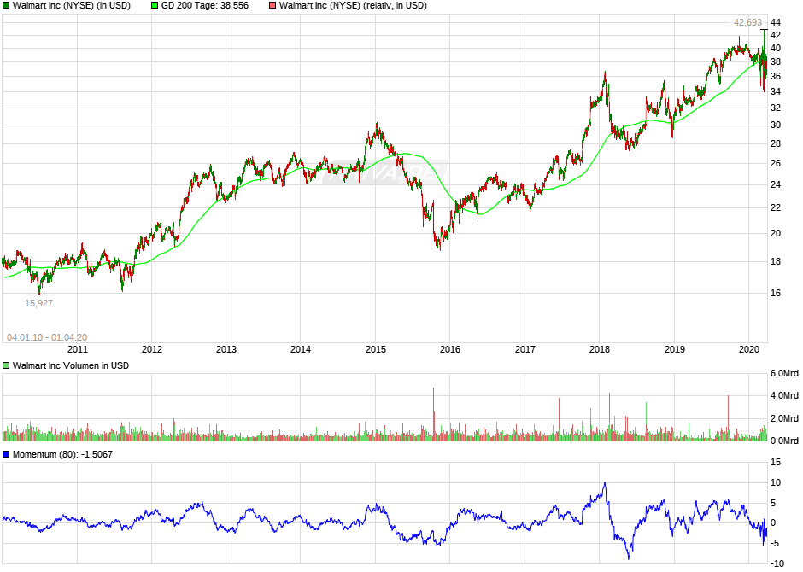Screen dimensions: 803x572
Task: Click the bright green GD 200 Tage legend swatch
Action: coord(155,6)
